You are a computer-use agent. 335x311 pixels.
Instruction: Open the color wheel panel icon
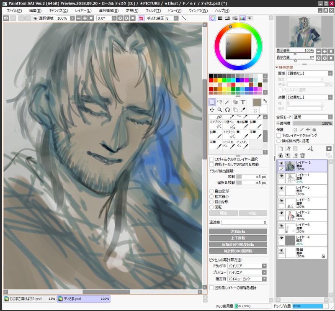213,18
